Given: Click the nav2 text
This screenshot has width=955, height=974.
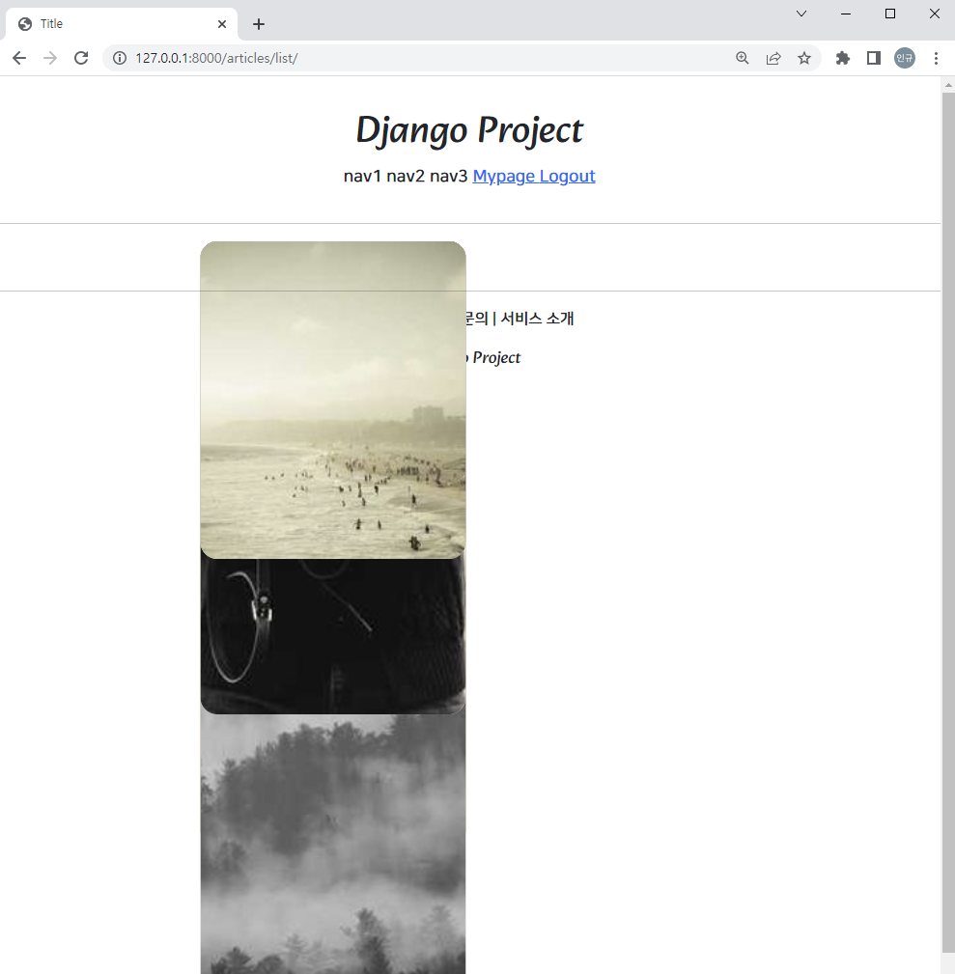Looking at the screenshot, I should tap(406, 177).
